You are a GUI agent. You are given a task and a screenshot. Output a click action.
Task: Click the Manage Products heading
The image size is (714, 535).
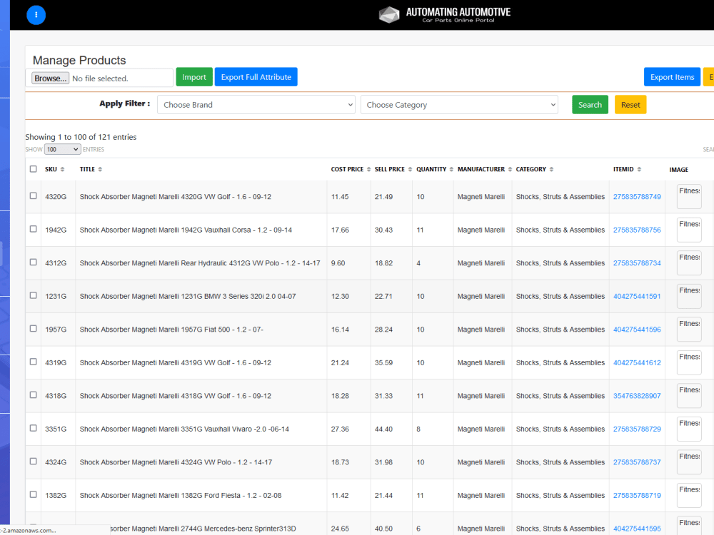(79, 61)
